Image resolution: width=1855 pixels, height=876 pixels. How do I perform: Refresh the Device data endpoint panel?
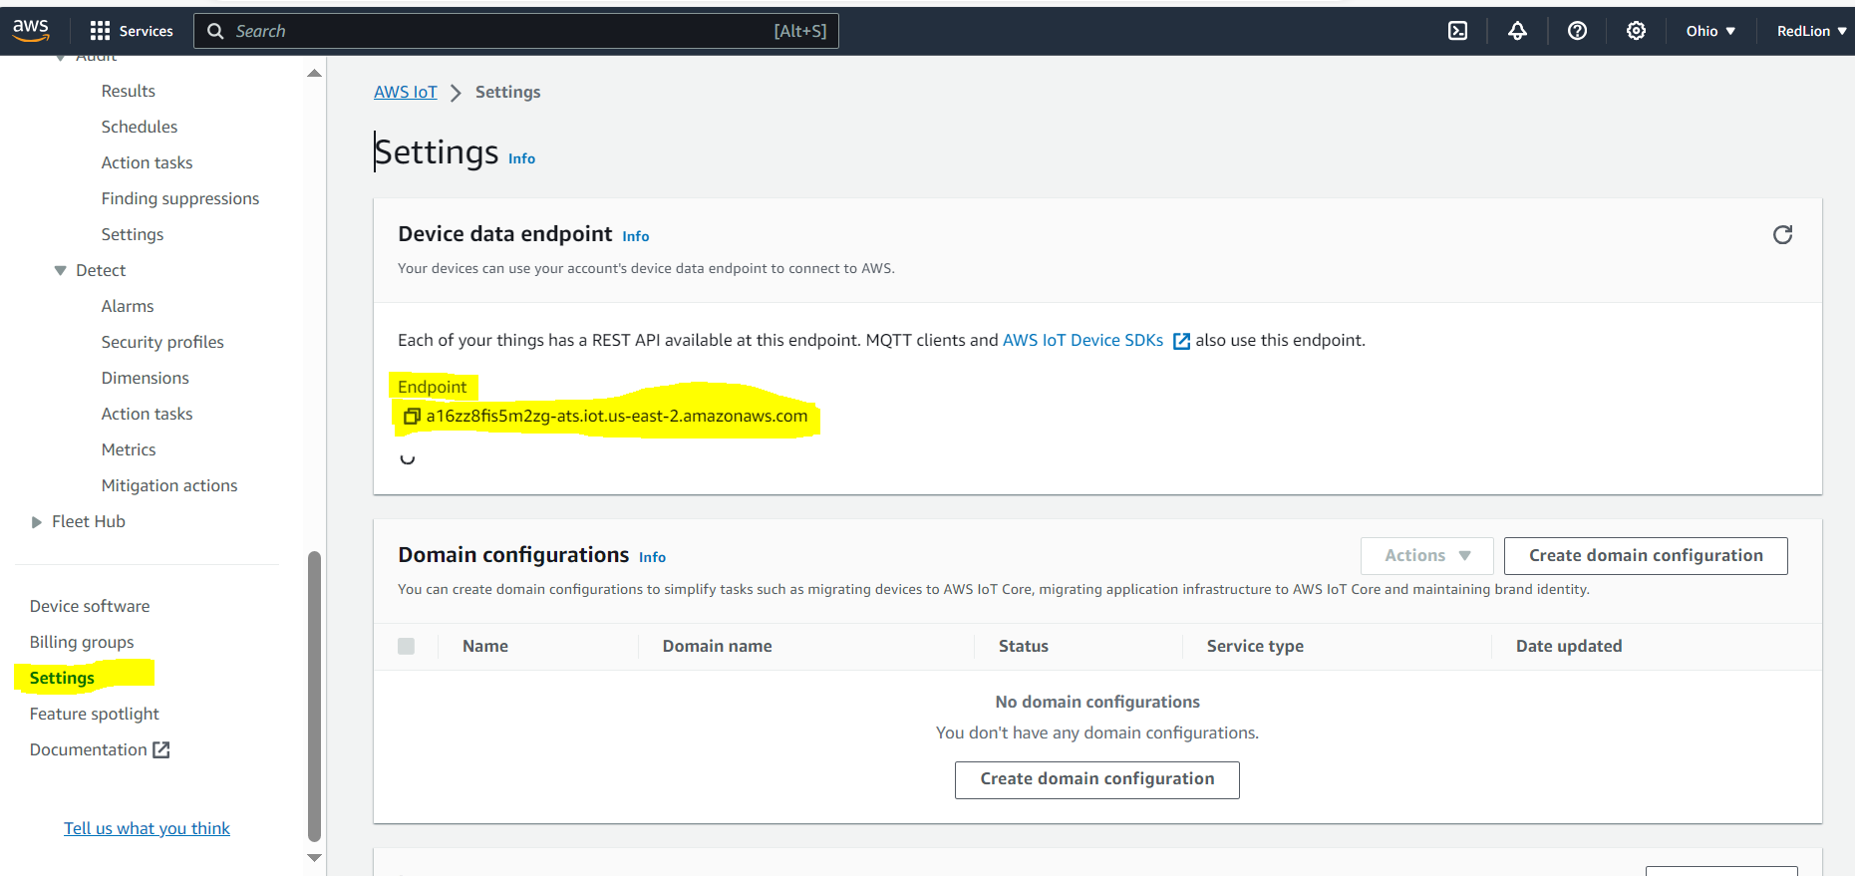click(x=1782, y=234)
